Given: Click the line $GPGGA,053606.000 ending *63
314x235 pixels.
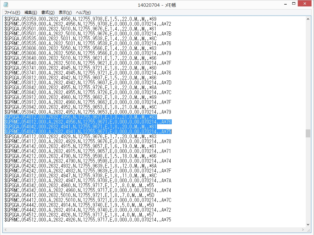Looking at the screenshot, I should (x=80, y=48).
